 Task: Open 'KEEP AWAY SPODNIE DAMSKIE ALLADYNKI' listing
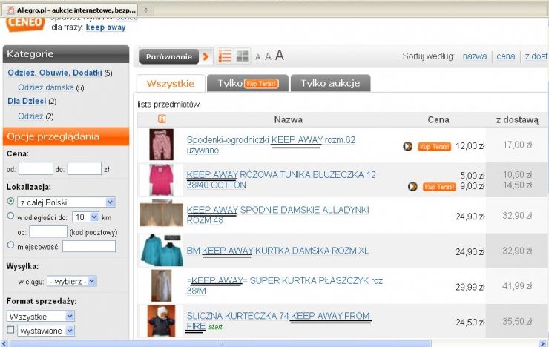(x=277, y=215)
